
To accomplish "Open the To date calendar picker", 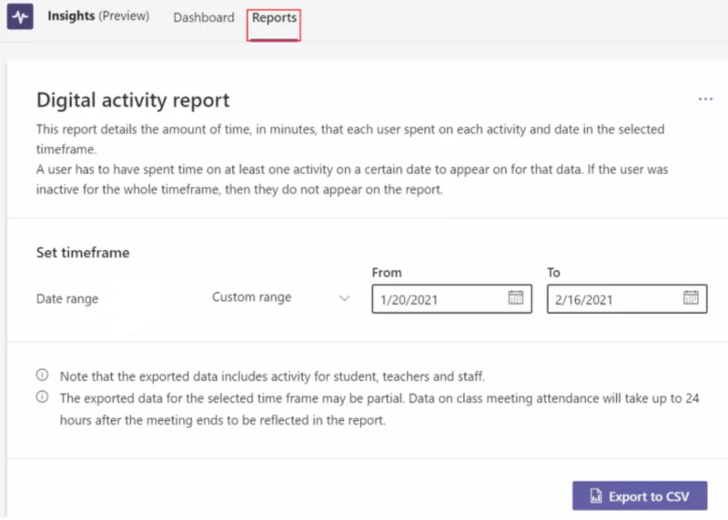I will tap(691, 297).
